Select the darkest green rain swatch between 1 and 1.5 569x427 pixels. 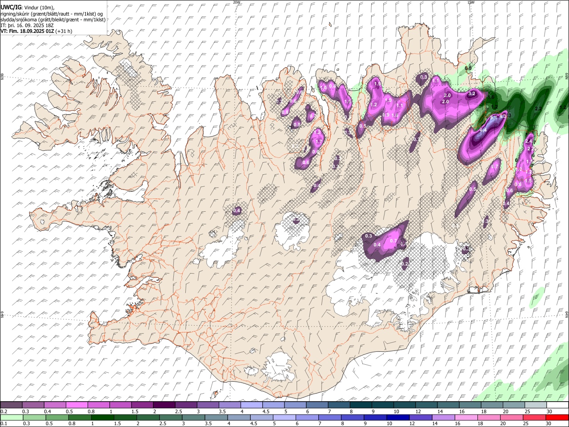102,417
